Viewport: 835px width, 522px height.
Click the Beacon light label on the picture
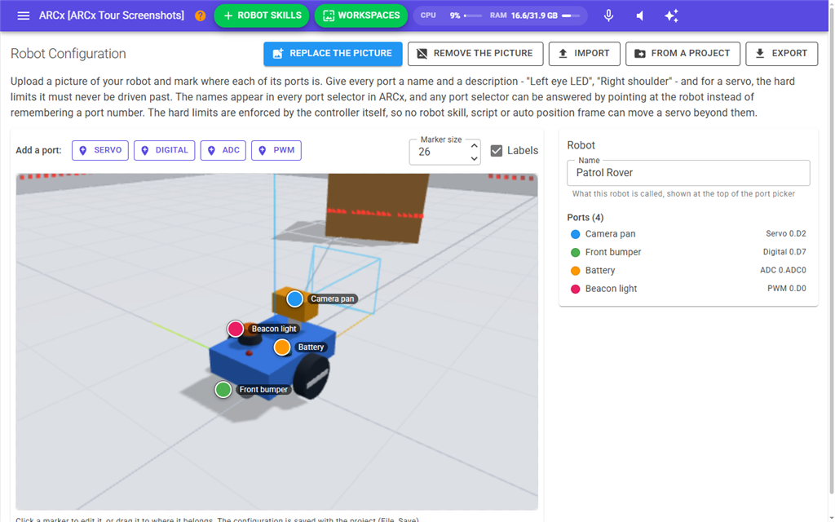coord(274,329)
